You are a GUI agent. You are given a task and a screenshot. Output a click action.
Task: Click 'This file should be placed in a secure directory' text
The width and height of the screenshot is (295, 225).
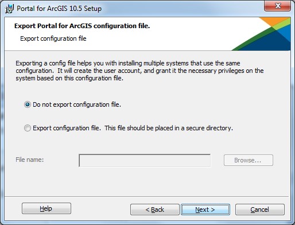click(x=169, y=128)
